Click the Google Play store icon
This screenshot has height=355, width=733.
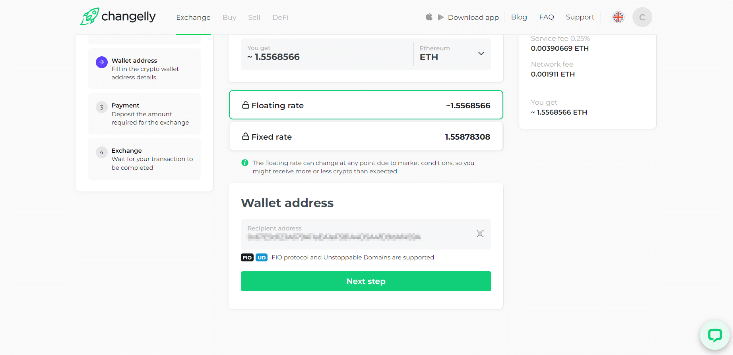441,17
